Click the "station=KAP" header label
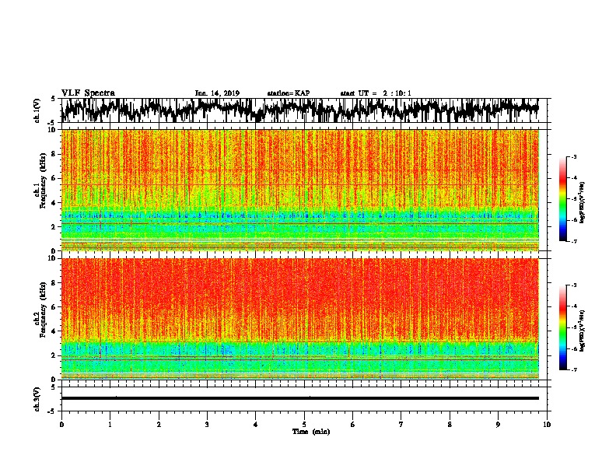 point(289,93)
